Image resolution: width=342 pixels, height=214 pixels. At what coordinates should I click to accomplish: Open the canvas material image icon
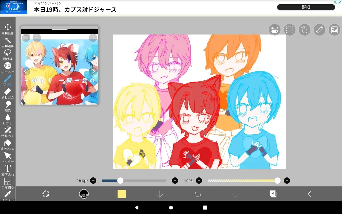[335, 30]
